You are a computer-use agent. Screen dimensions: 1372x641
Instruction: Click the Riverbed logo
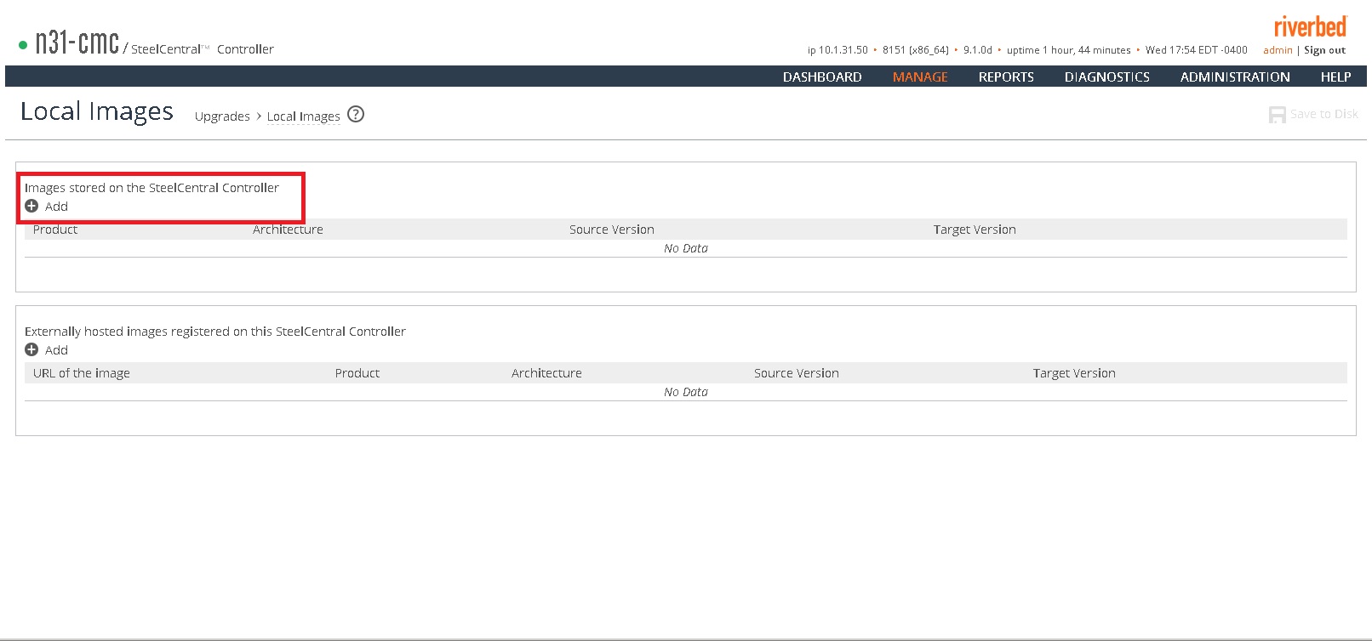[1310, 27]
